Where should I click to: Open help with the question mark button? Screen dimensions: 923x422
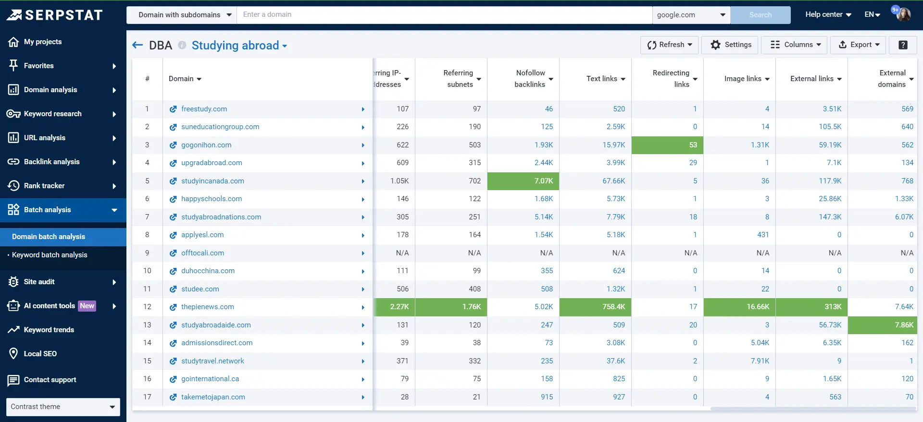point(903,45)
